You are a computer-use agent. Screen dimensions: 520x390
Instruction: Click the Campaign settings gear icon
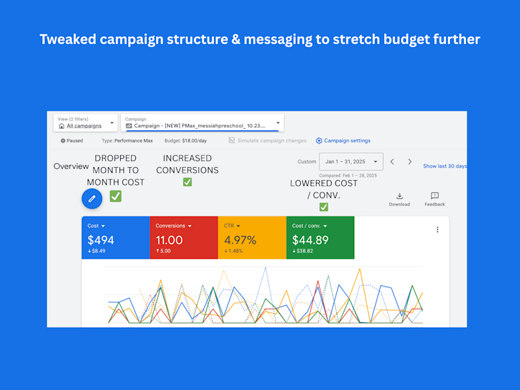(318, 140)
